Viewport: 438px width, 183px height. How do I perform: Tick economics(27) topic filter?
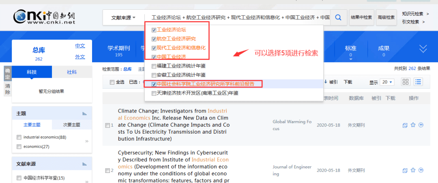tap(19, 147)
